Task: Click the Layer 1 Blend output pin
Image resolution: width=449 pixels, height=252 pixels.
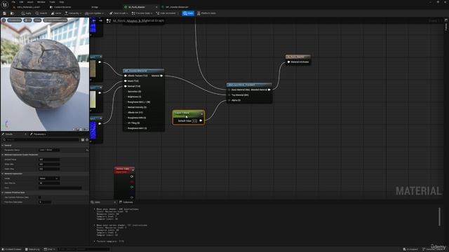Action: (x=201, y=121)
